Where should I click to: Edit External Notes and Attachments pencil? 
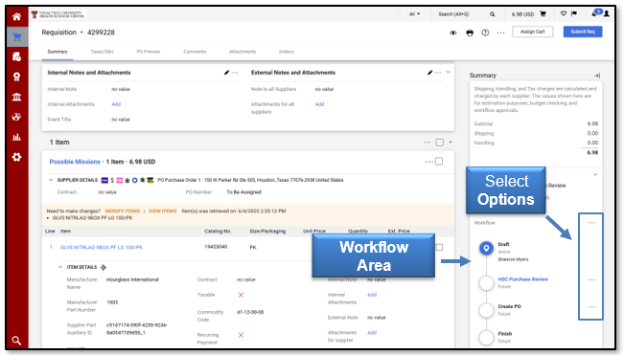click(429, 73)
